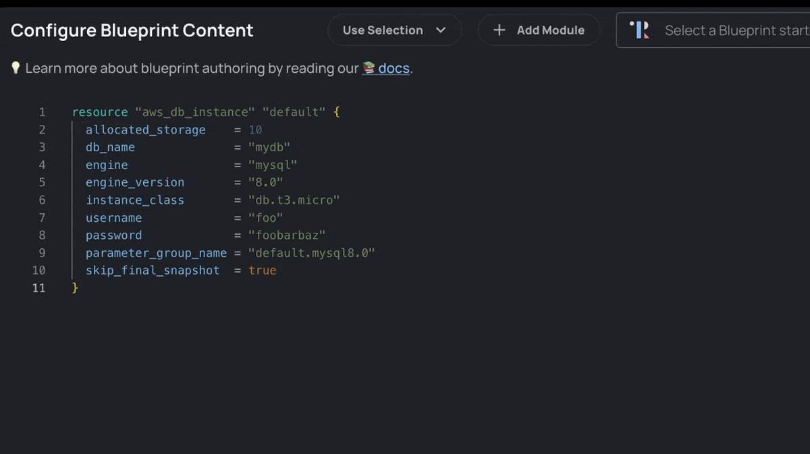The image size is (810, 454).
Task: Click the Blueprint starter logo icon
Action: click(639, 30)
